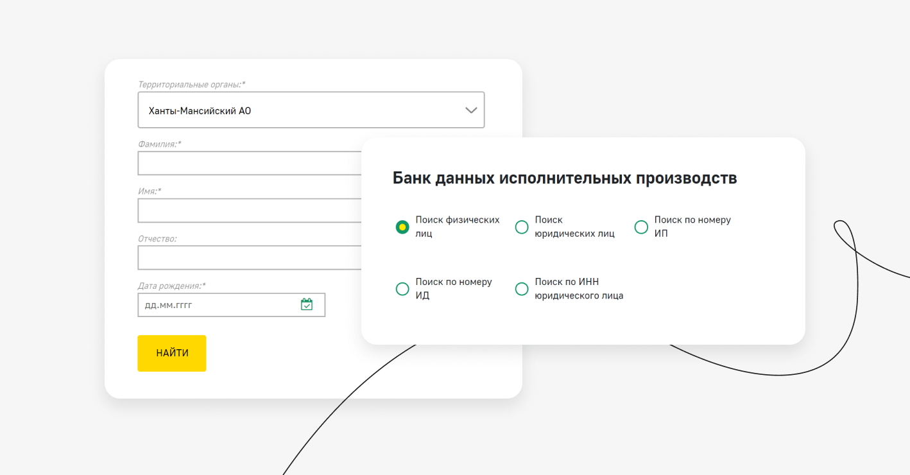Click the Фамилия label text
The width and height of the screenshot is (910, 475).
coord(160,144)
